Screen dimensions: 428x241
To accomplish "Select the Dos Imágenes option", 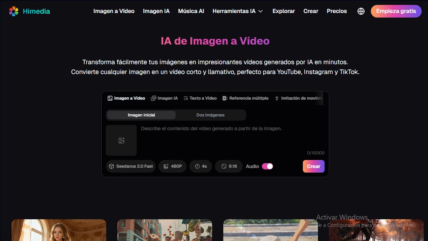I will pos(210,115).
